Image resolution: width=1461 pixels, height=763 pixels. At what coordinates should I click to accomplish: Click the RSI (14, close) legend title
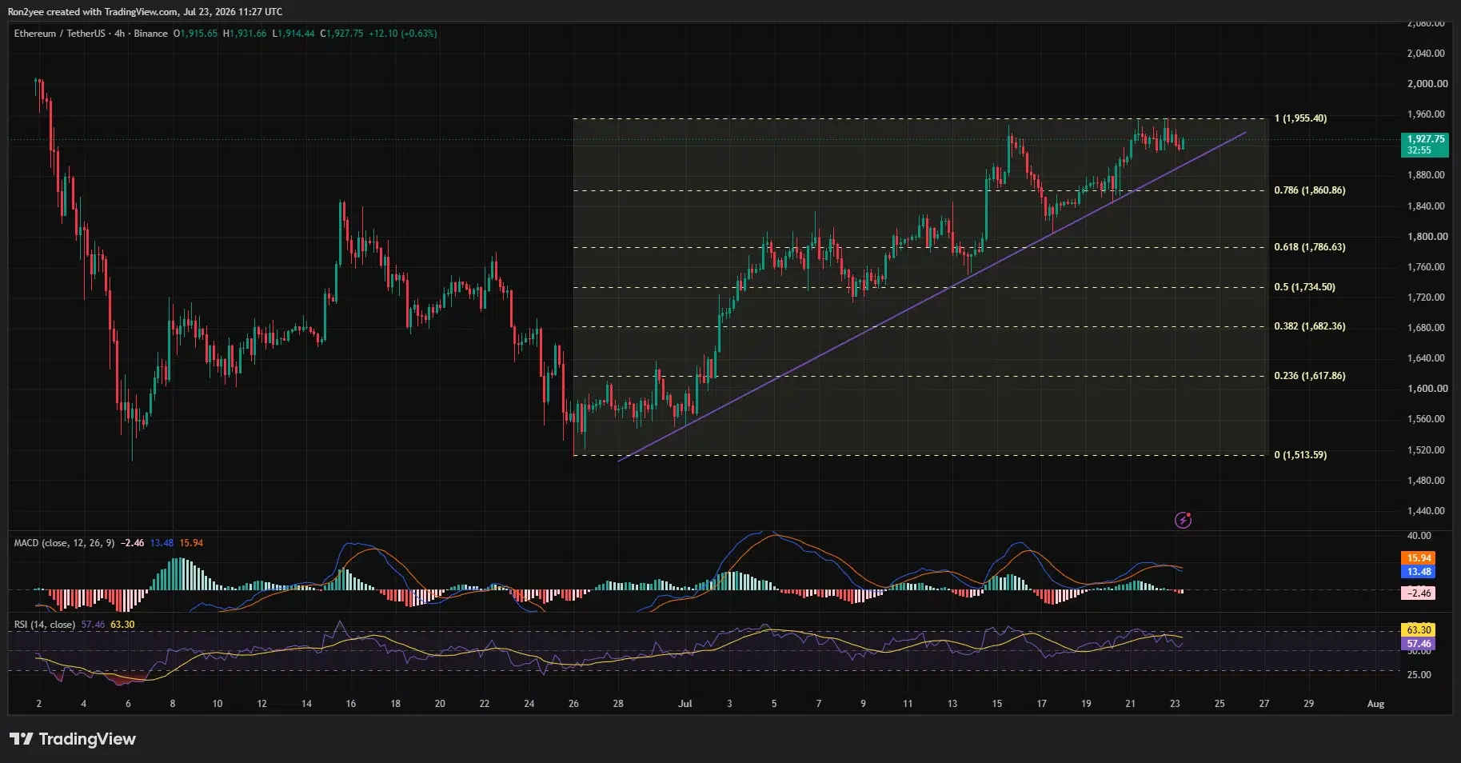pos(44,625)
